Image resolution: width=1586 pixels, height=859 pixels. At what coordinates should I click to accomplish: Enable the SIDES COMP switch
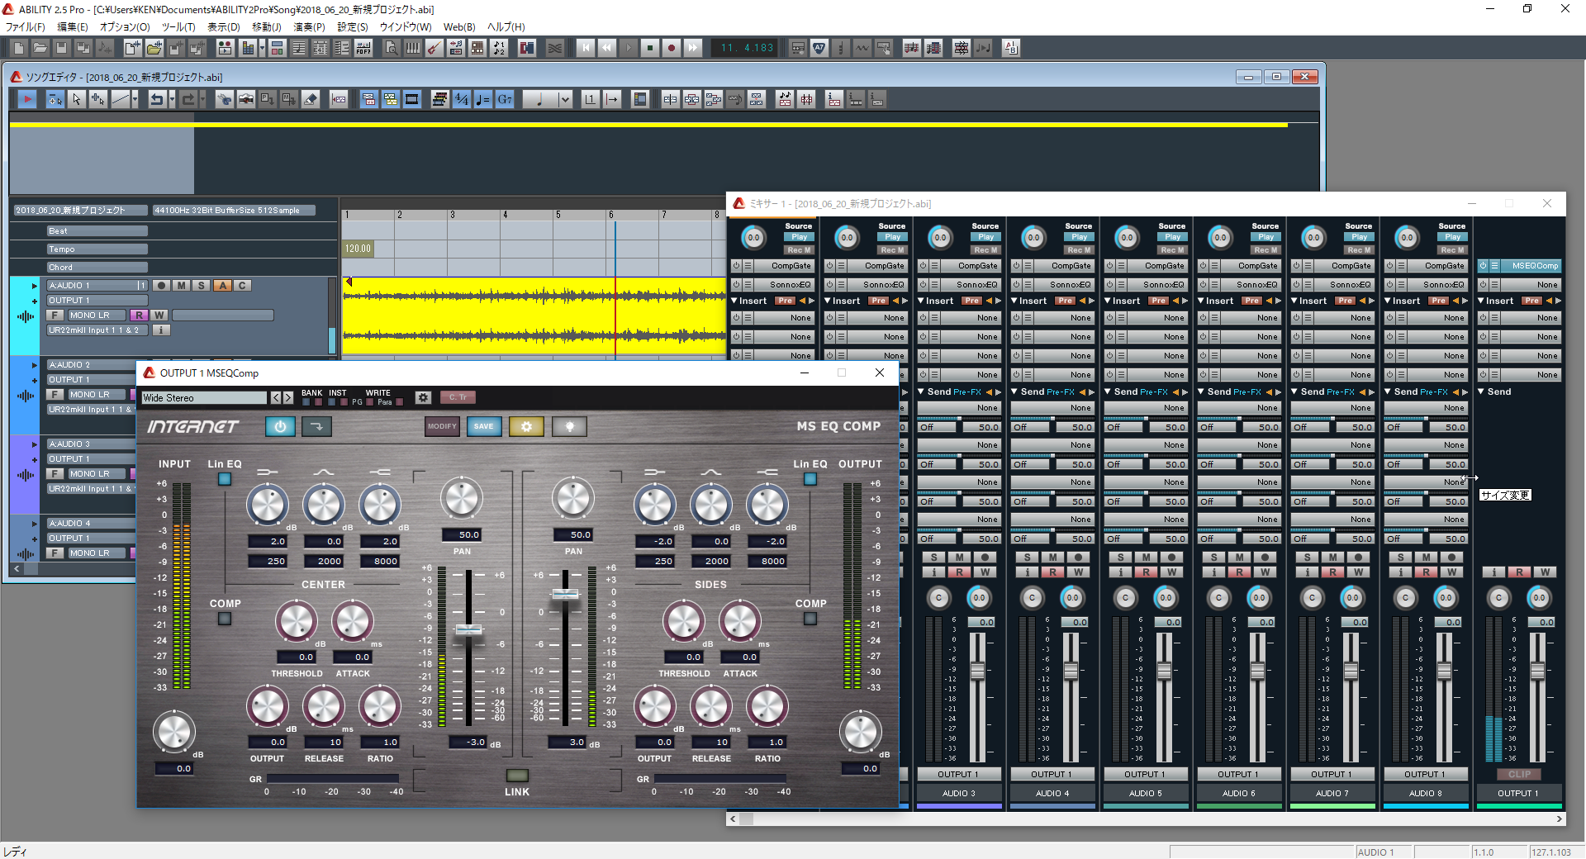tap(810, 619)
